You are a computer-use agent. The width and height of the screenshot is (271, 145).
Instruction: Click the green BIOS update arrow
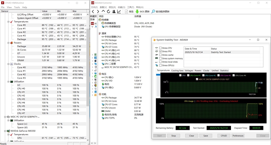coord(137,11)
